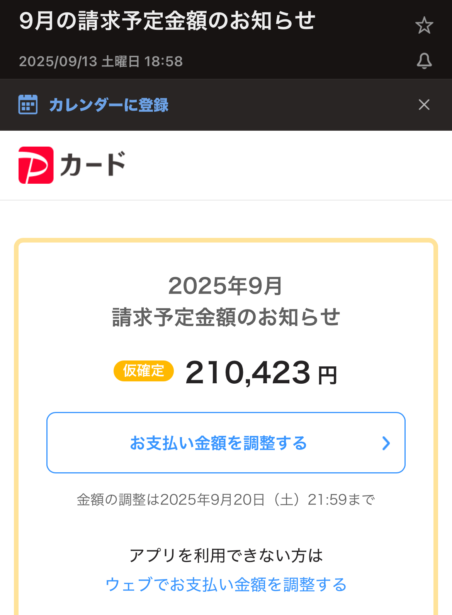Tap the 2025年9月 heading in the card
Screen dimensions: 452x615
click(x=226, y=286)
